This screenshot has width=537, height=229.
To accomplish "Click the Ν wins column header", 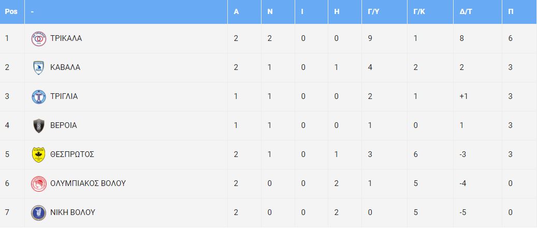I will click(x=270, y=11).
